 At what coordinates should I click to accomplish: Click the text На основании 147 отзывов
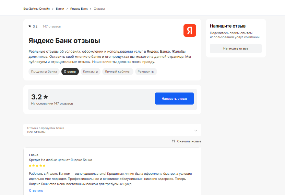52,104
